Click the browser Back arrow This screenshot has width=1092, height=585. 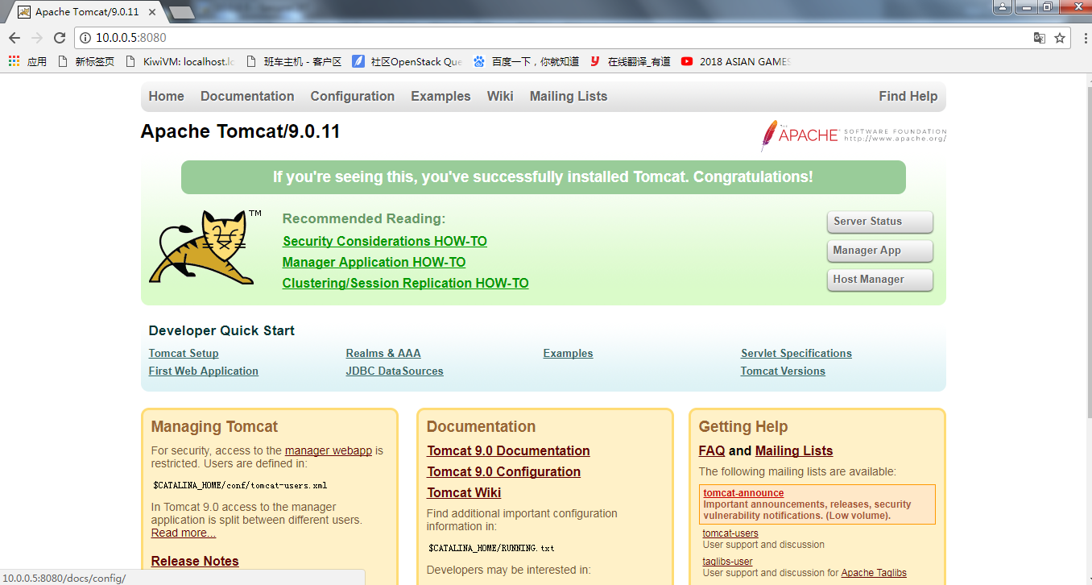[14, 38]
